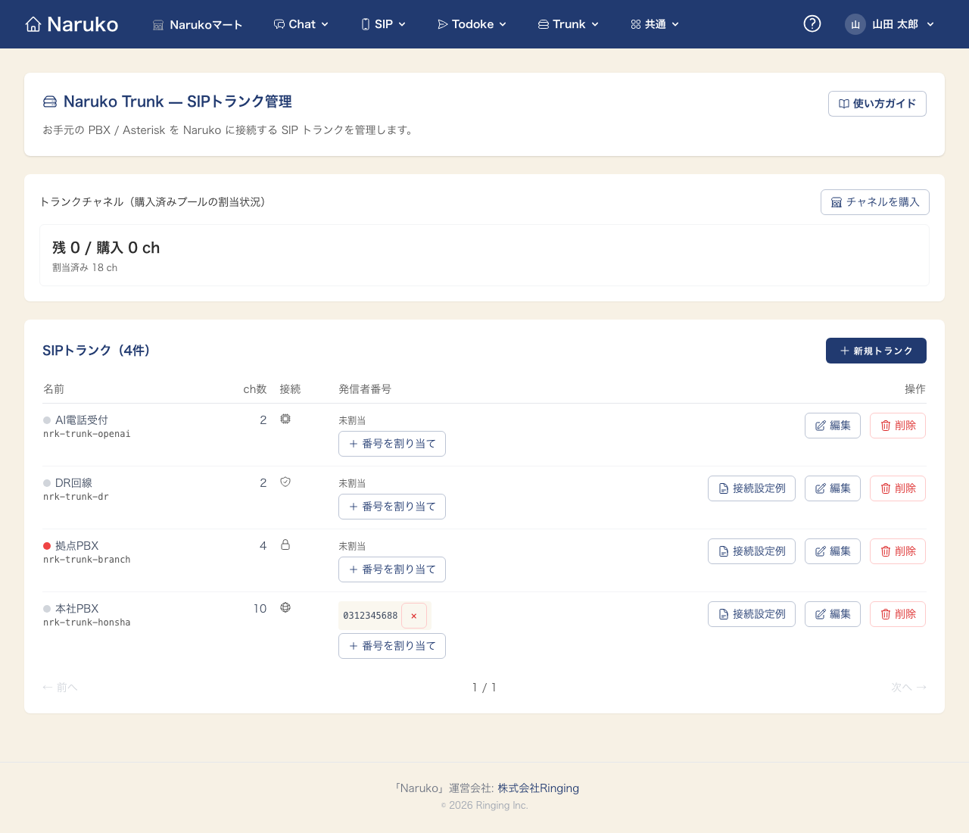Click チャネルを購入 button
The height and width of the screenshot is (833, 969).
click(875, 202)
